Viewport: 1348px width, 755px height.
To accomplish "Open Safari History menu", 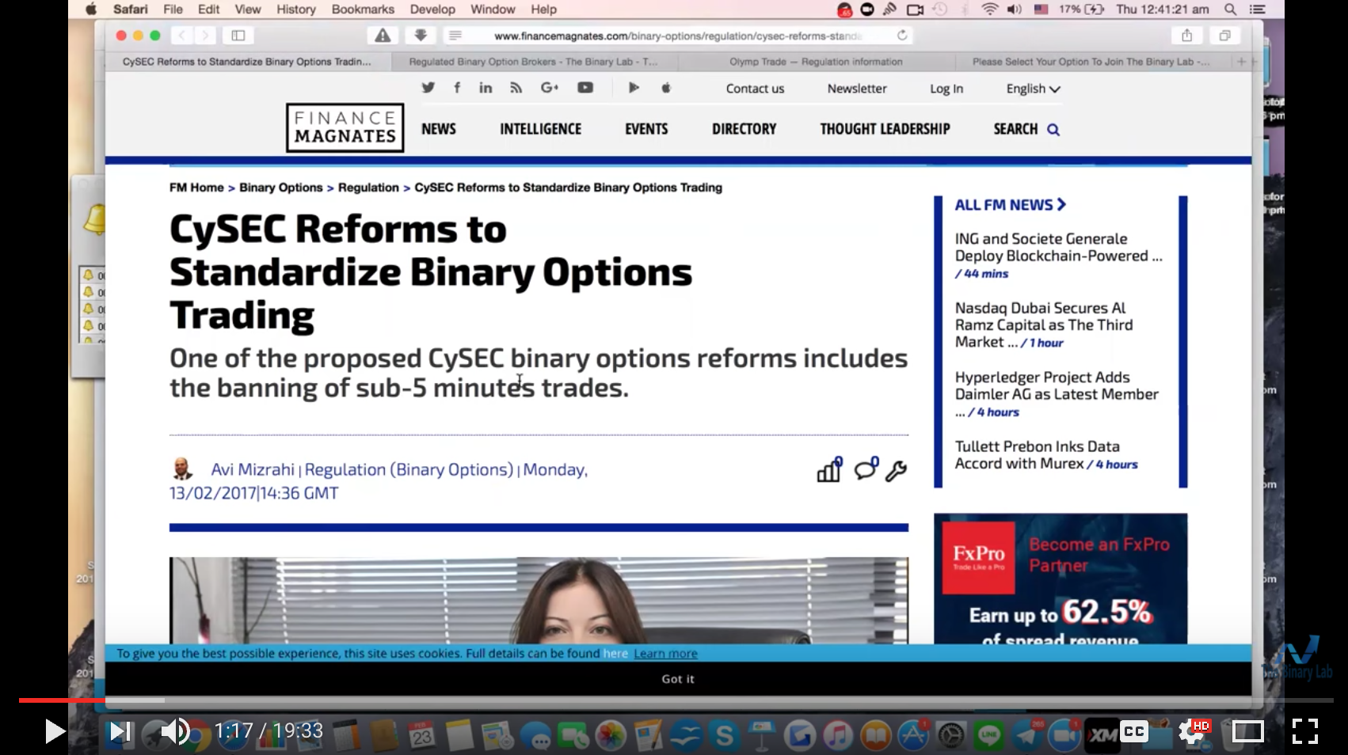I will tap(296, 9).
